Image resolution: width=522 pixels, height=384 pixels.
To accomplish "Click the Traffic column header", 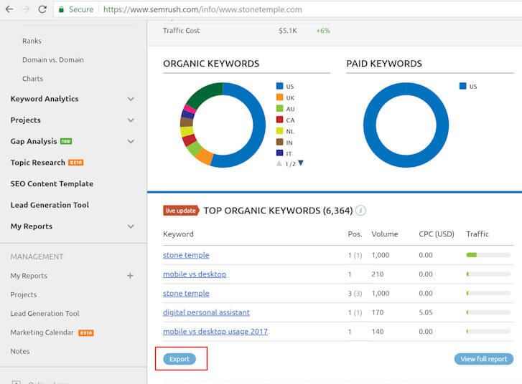I will tap(477, 234).
